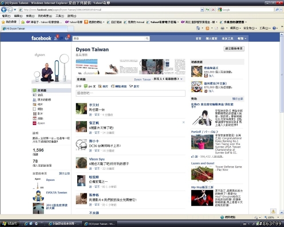The image size is (284, 227).
Task: Click the Add to Favorites bar icon
Action: tap(23, 22)
